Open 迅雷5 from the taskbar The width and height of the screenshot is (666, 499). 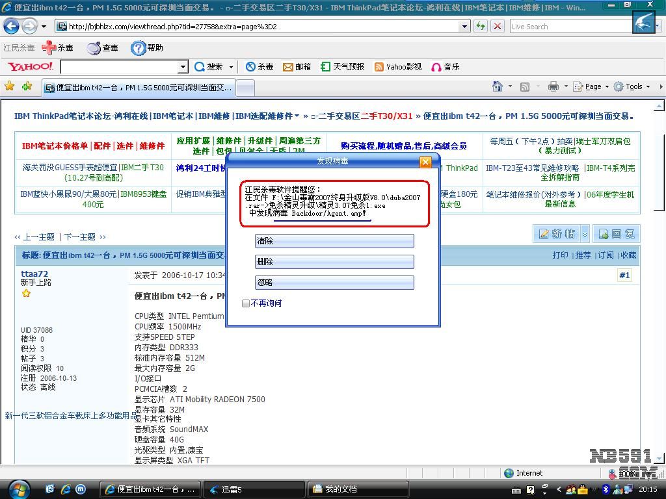pos(231,489)
